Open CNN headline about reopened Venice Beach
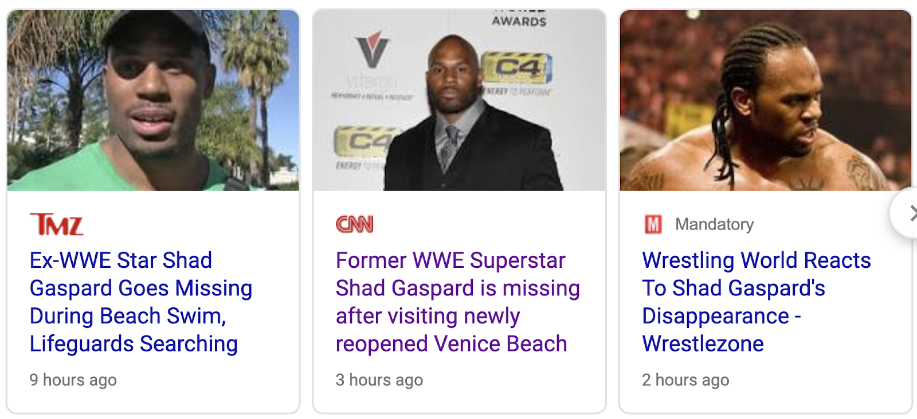Screen dimensions: 917x419 pyautogui.click(x=457, y=302)
